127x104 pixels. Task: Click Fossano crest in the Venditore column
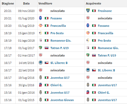(40, 18)
